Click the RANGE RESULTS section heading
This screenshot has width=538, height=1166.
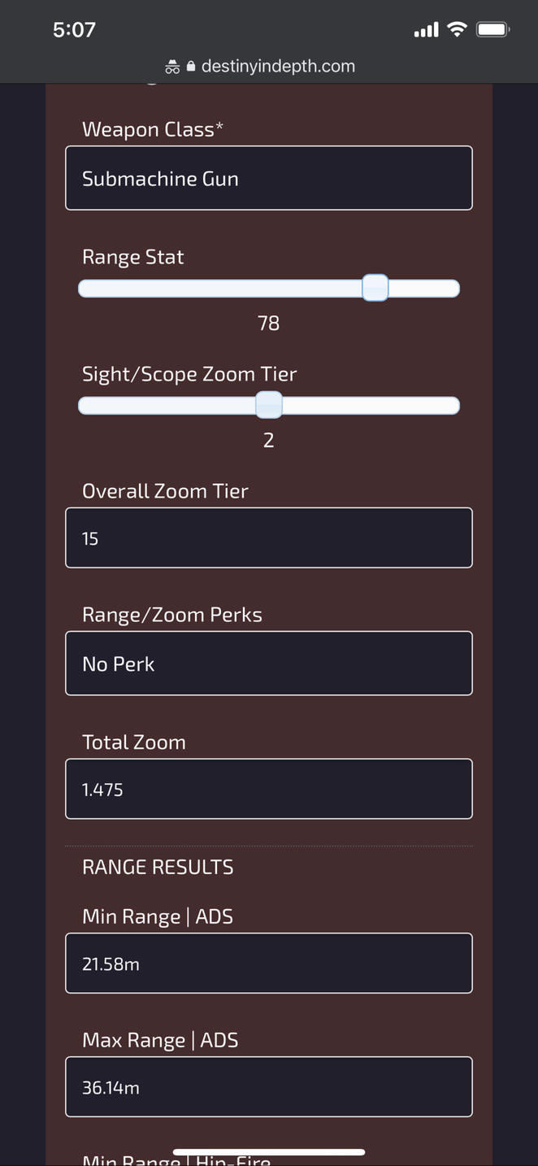(158, 867)
